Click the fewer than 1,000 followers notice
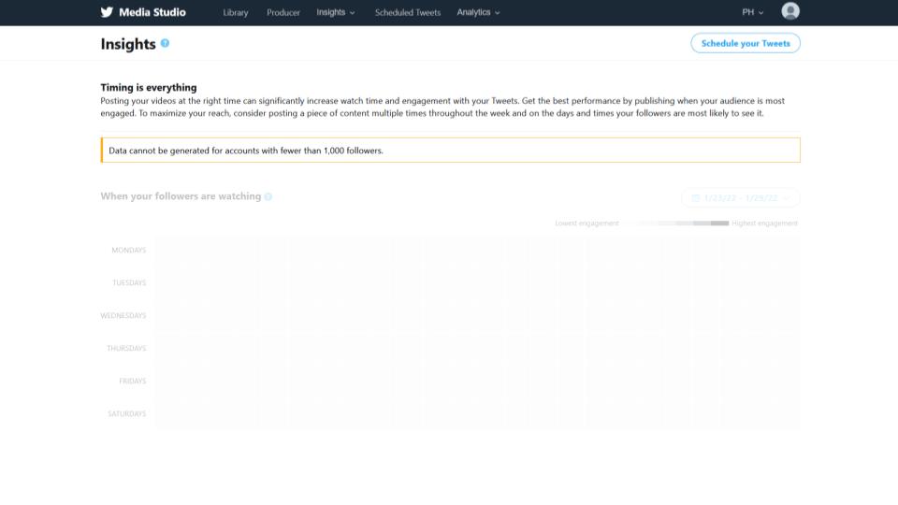 click(450, 150)
